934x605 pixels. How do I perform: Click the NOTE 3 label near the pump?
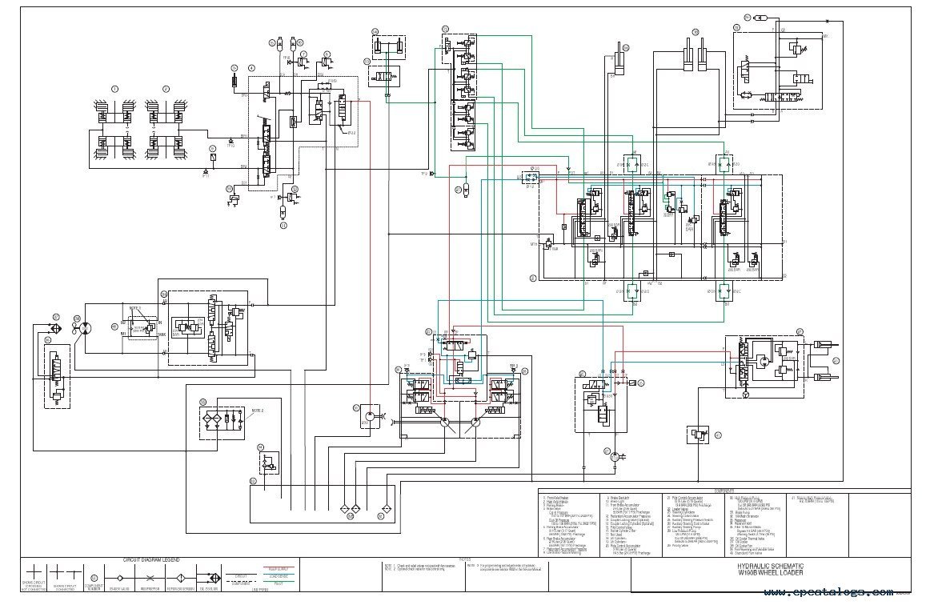pos(135,308)
